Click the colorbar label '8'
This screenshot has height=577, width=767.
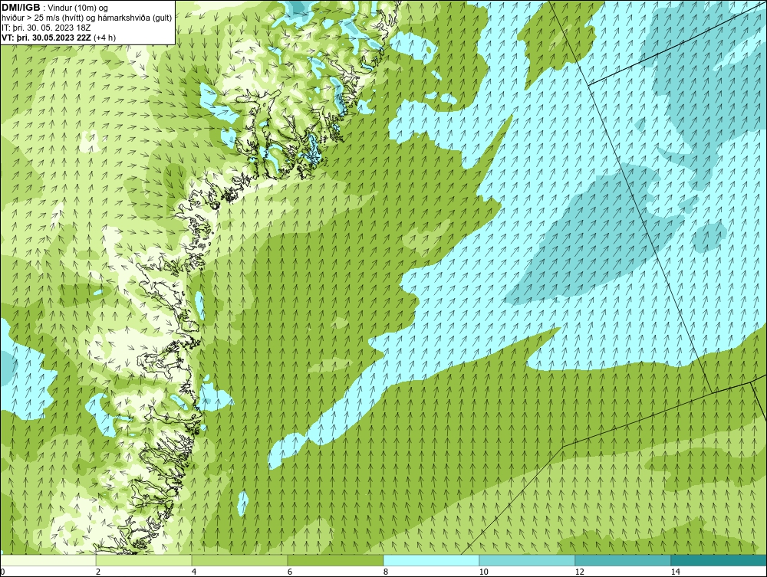(386, 572)
